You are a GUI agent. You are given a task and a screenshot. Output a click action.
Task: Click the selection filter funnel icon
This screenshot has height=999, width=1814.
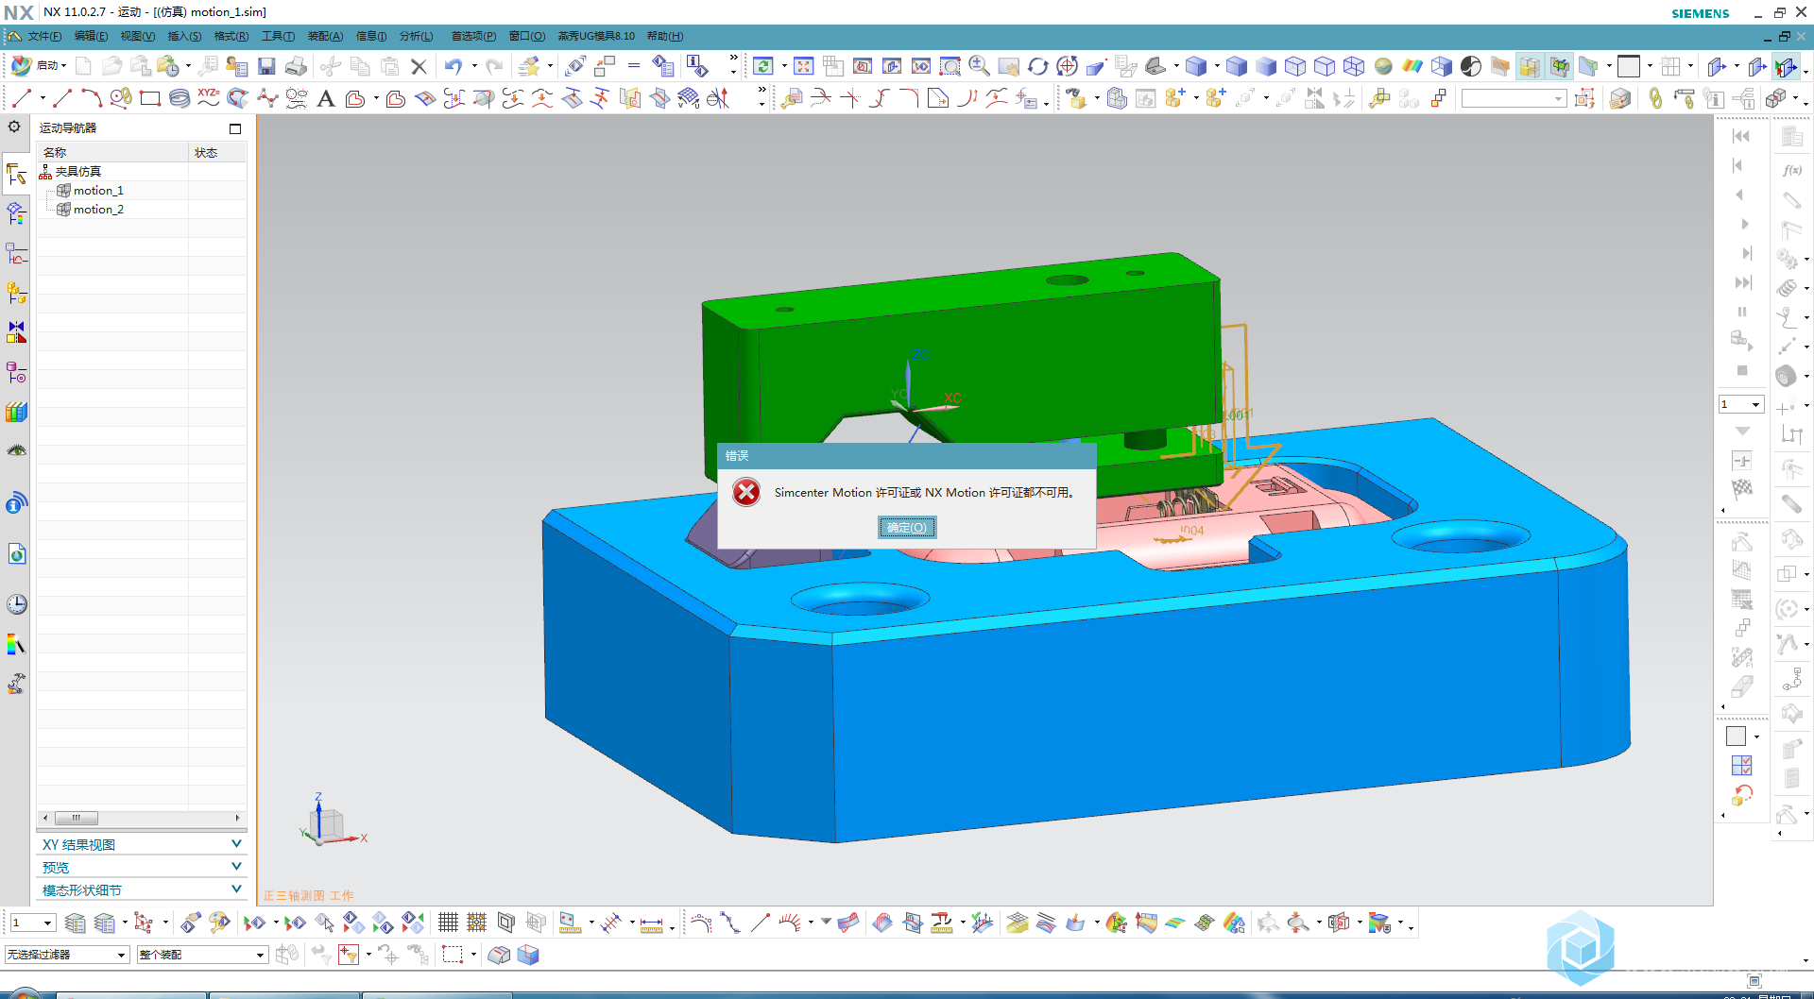pos(349,955)
